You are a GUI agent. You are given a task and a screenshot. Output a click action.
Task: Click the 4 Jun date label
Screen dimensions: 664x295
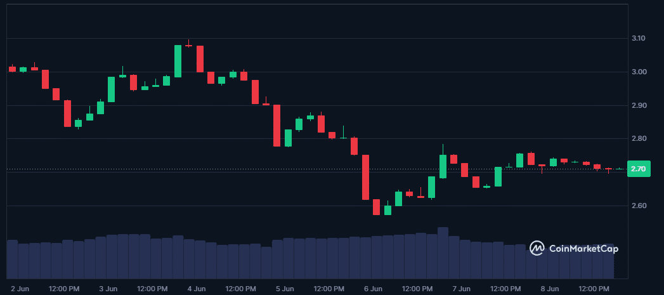coord(197,289)
